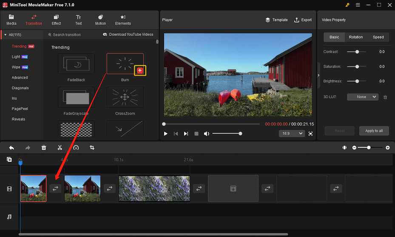Click the add track icon
395x237 pixels.
pos(9,160)
